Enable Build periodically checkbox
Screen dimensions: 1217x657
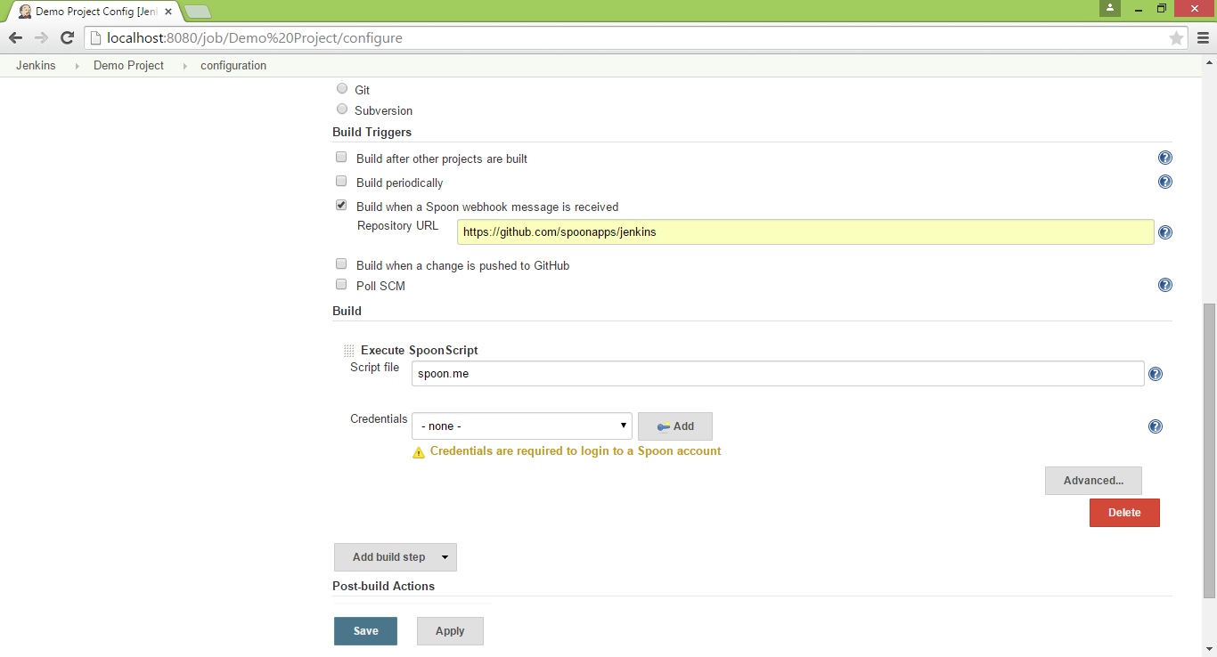[341, 182]
